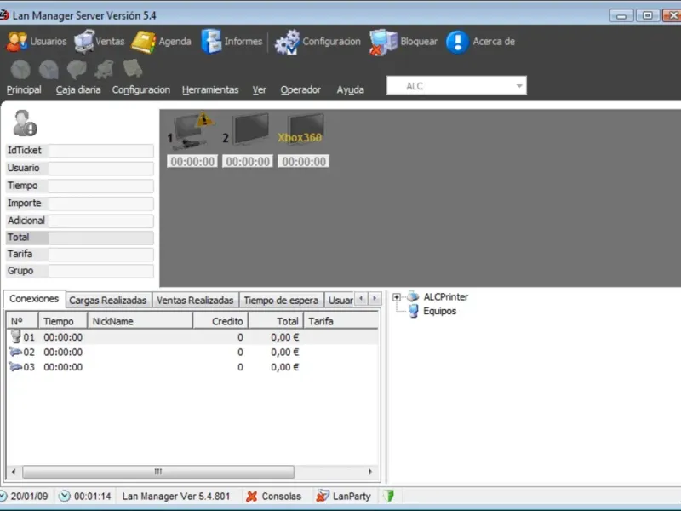This screenshot has width=681, height=511.
Task: Switch to Tiempo de espera tab
Action: point(281,300)
